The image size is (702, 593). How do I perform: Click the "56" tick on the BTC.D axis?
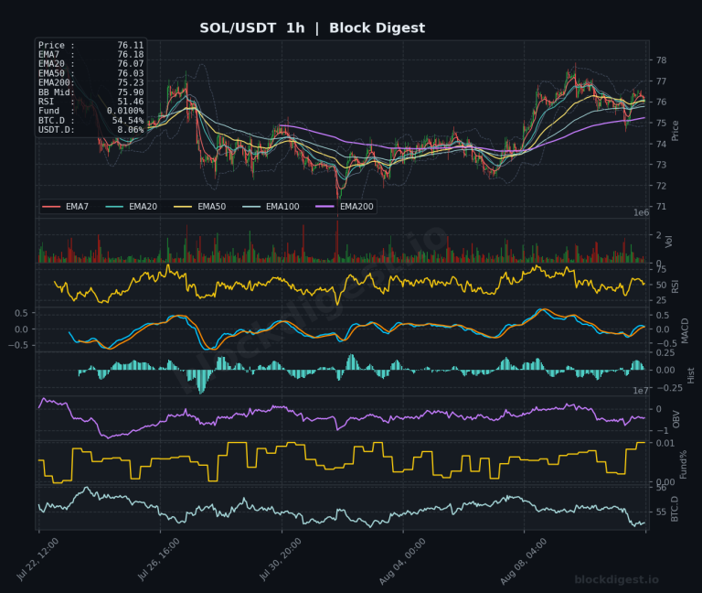click(x=661, y=488)
